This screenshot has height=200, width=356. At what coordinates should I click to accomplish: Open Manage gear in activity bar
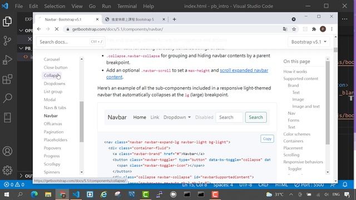7,171
